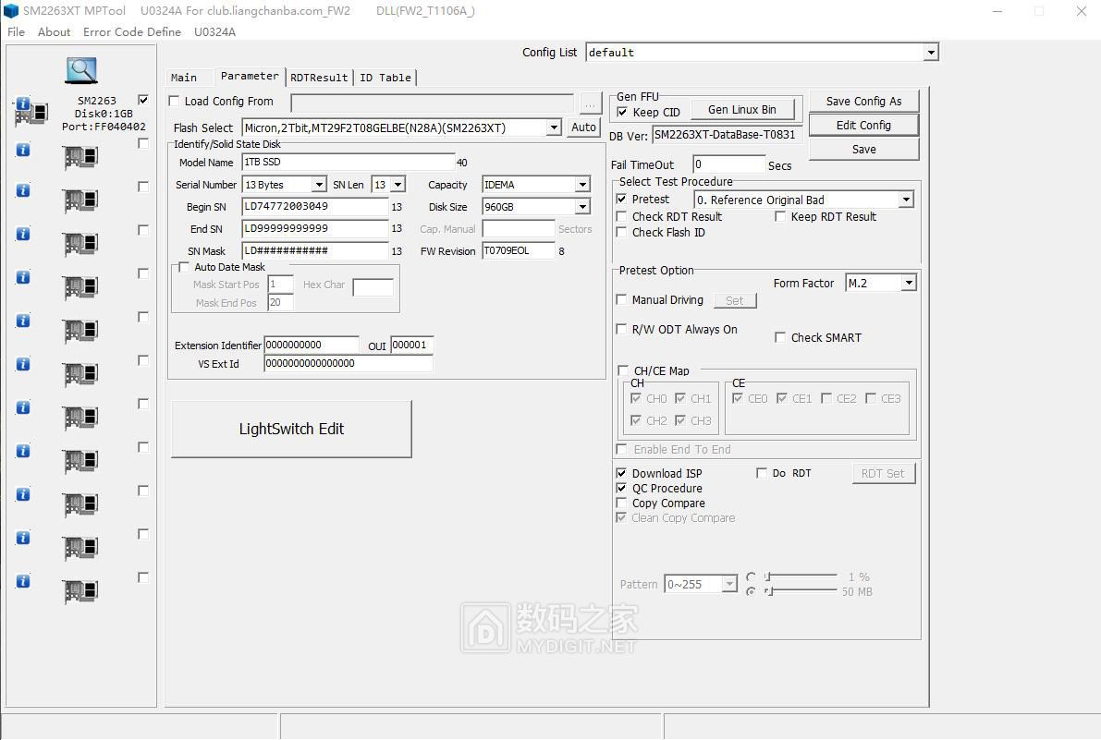1101x740 pixels.
Task: Click the LightSwitch Edit button
Action: coord(291,429)
